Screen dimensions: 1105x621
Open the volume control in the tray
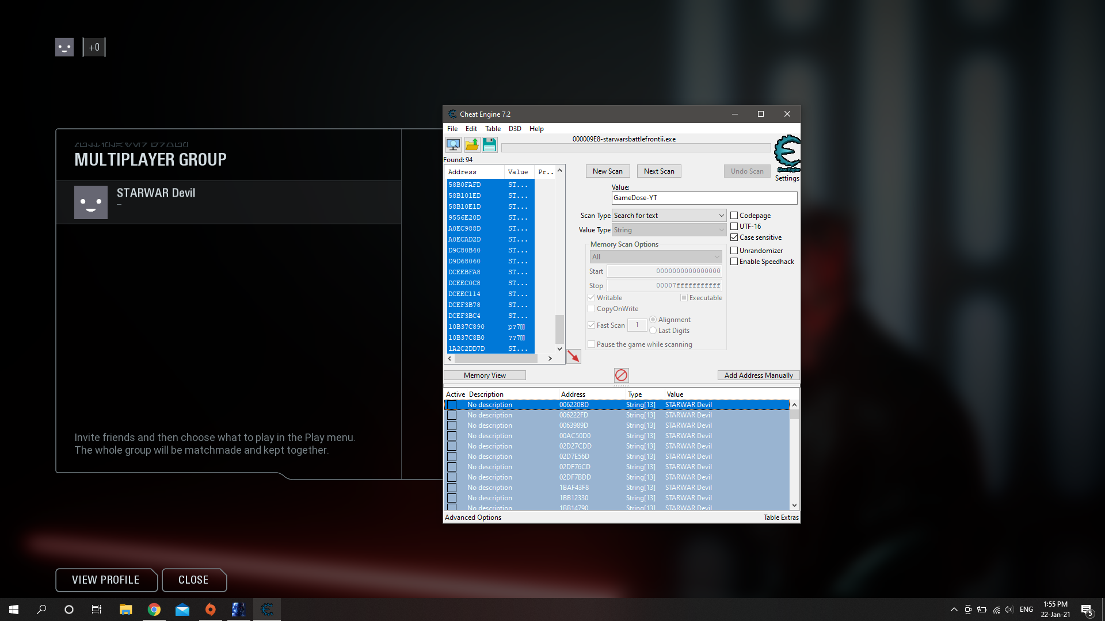click(x=1009, y=609)
